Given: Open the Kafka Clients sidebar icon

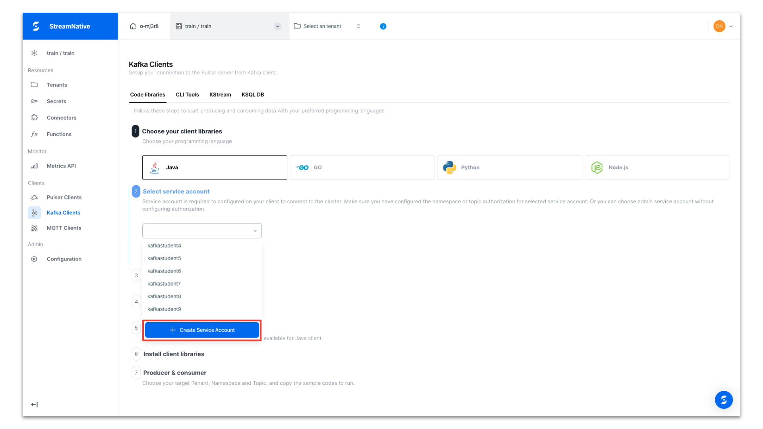Looking at the screenshot, I should coord(34,213).
